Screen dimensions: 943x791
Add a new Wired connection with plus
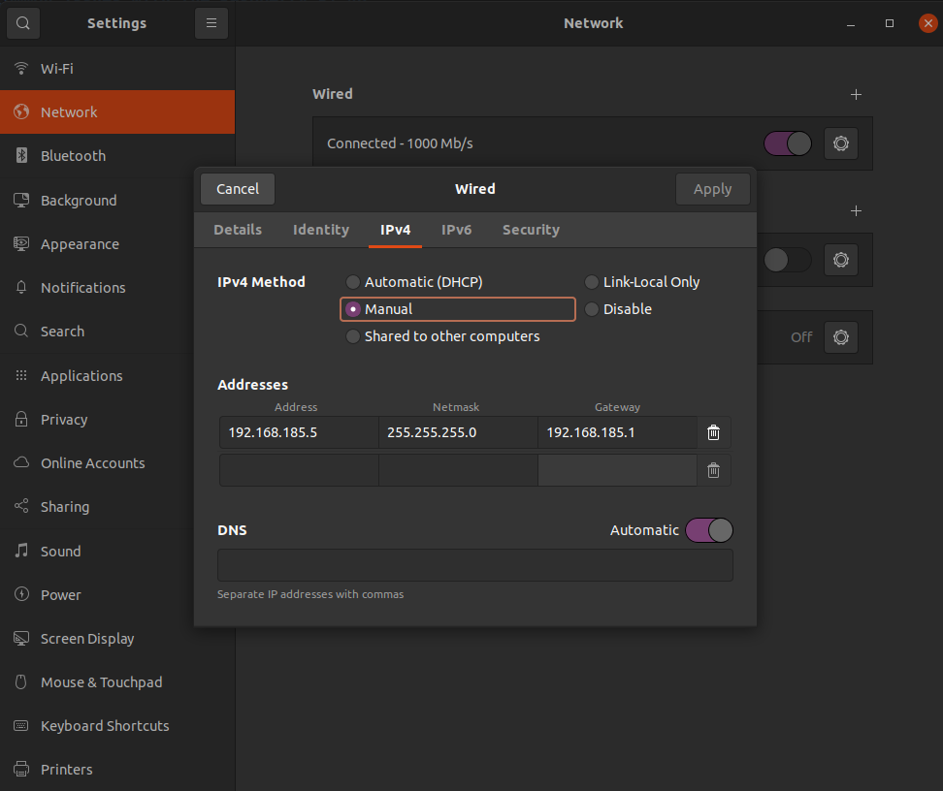[x=856, y=95]
